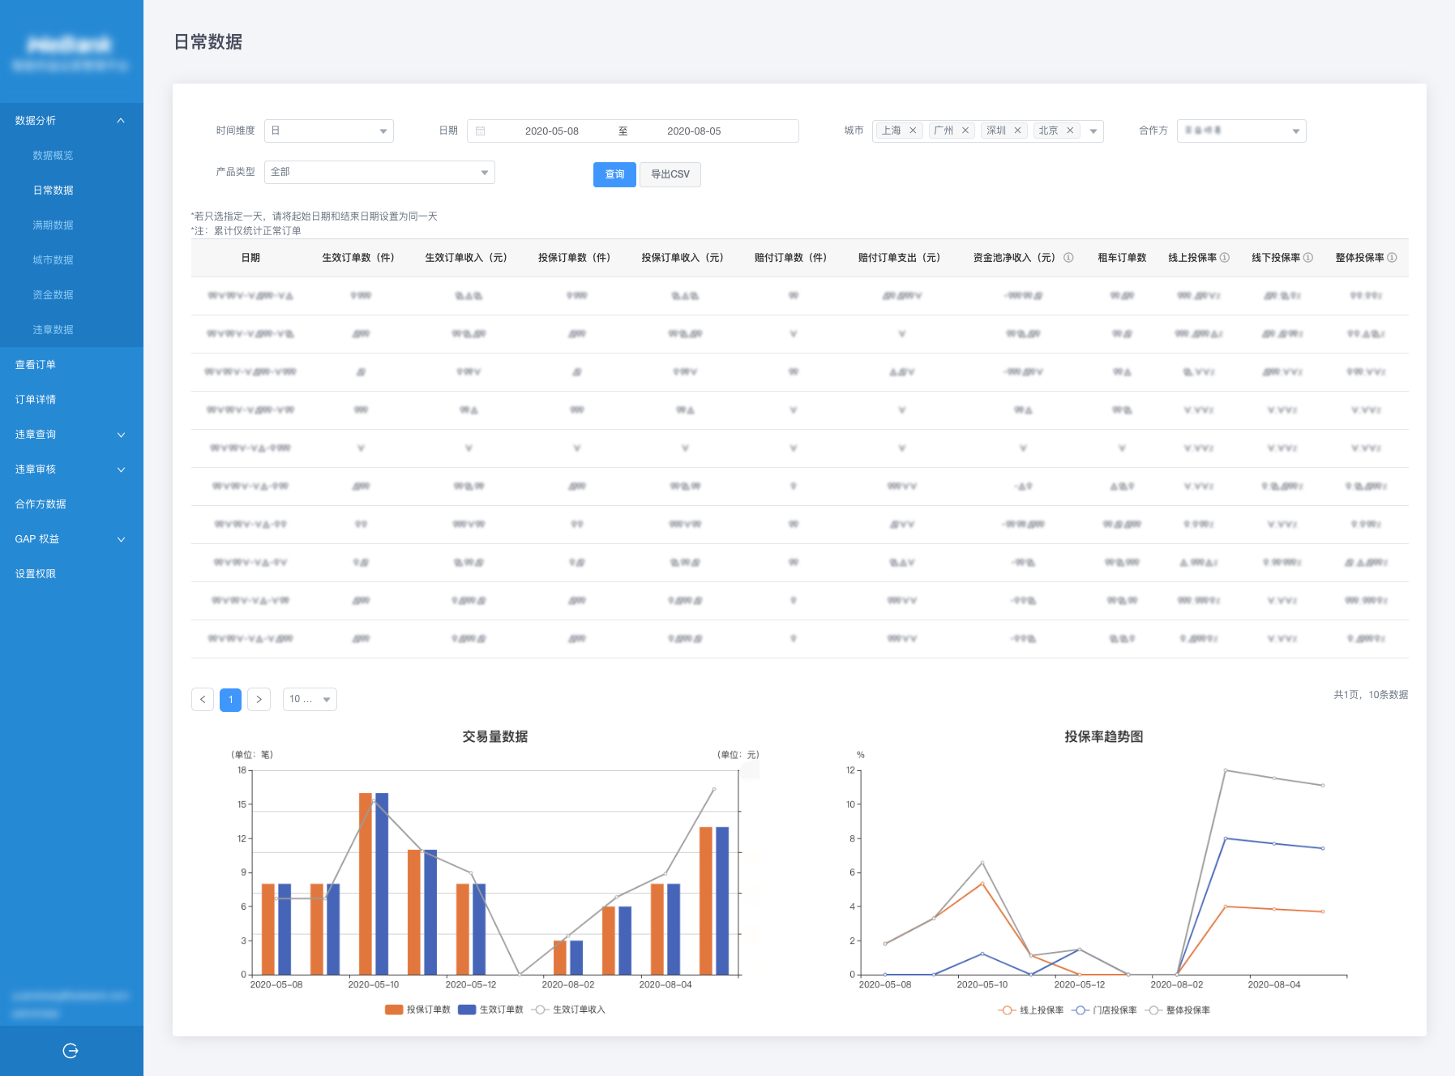This screenshot has width=1455, height=1076.
Task: Click info icon beside 线上投保率 column header
Action: (1225, 258)
